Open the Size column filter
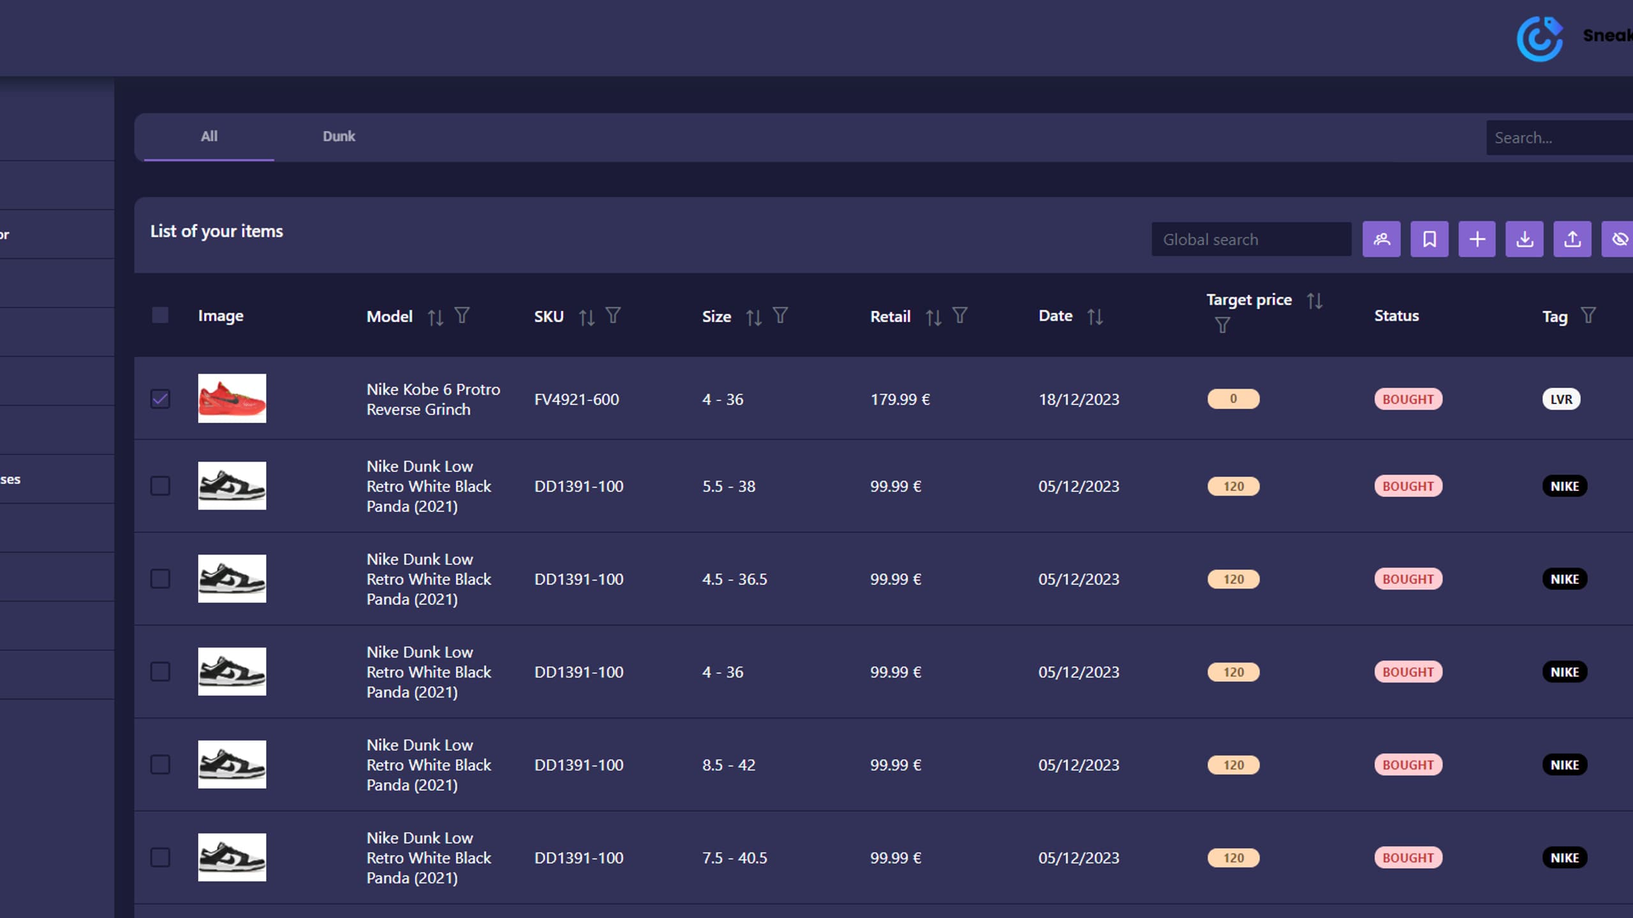This screenshot has width=1633, height=918. pyautogui.click(x=780, y=315)
